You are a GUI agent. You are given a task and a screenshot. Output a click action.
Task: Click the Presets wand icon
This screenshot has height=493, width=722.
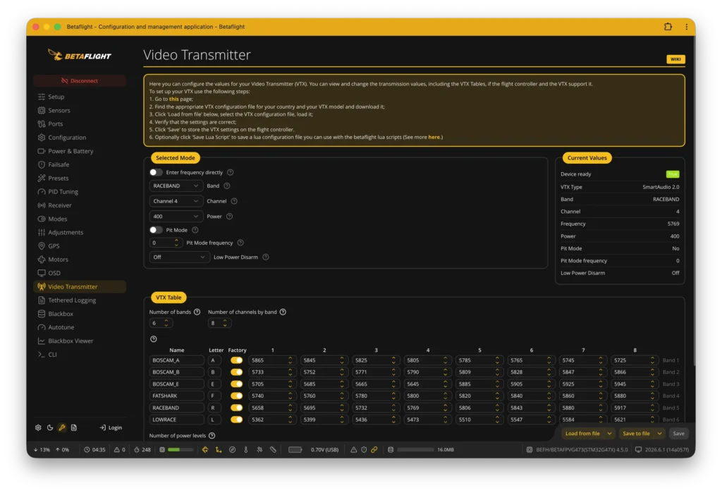[x=42, y=178]
